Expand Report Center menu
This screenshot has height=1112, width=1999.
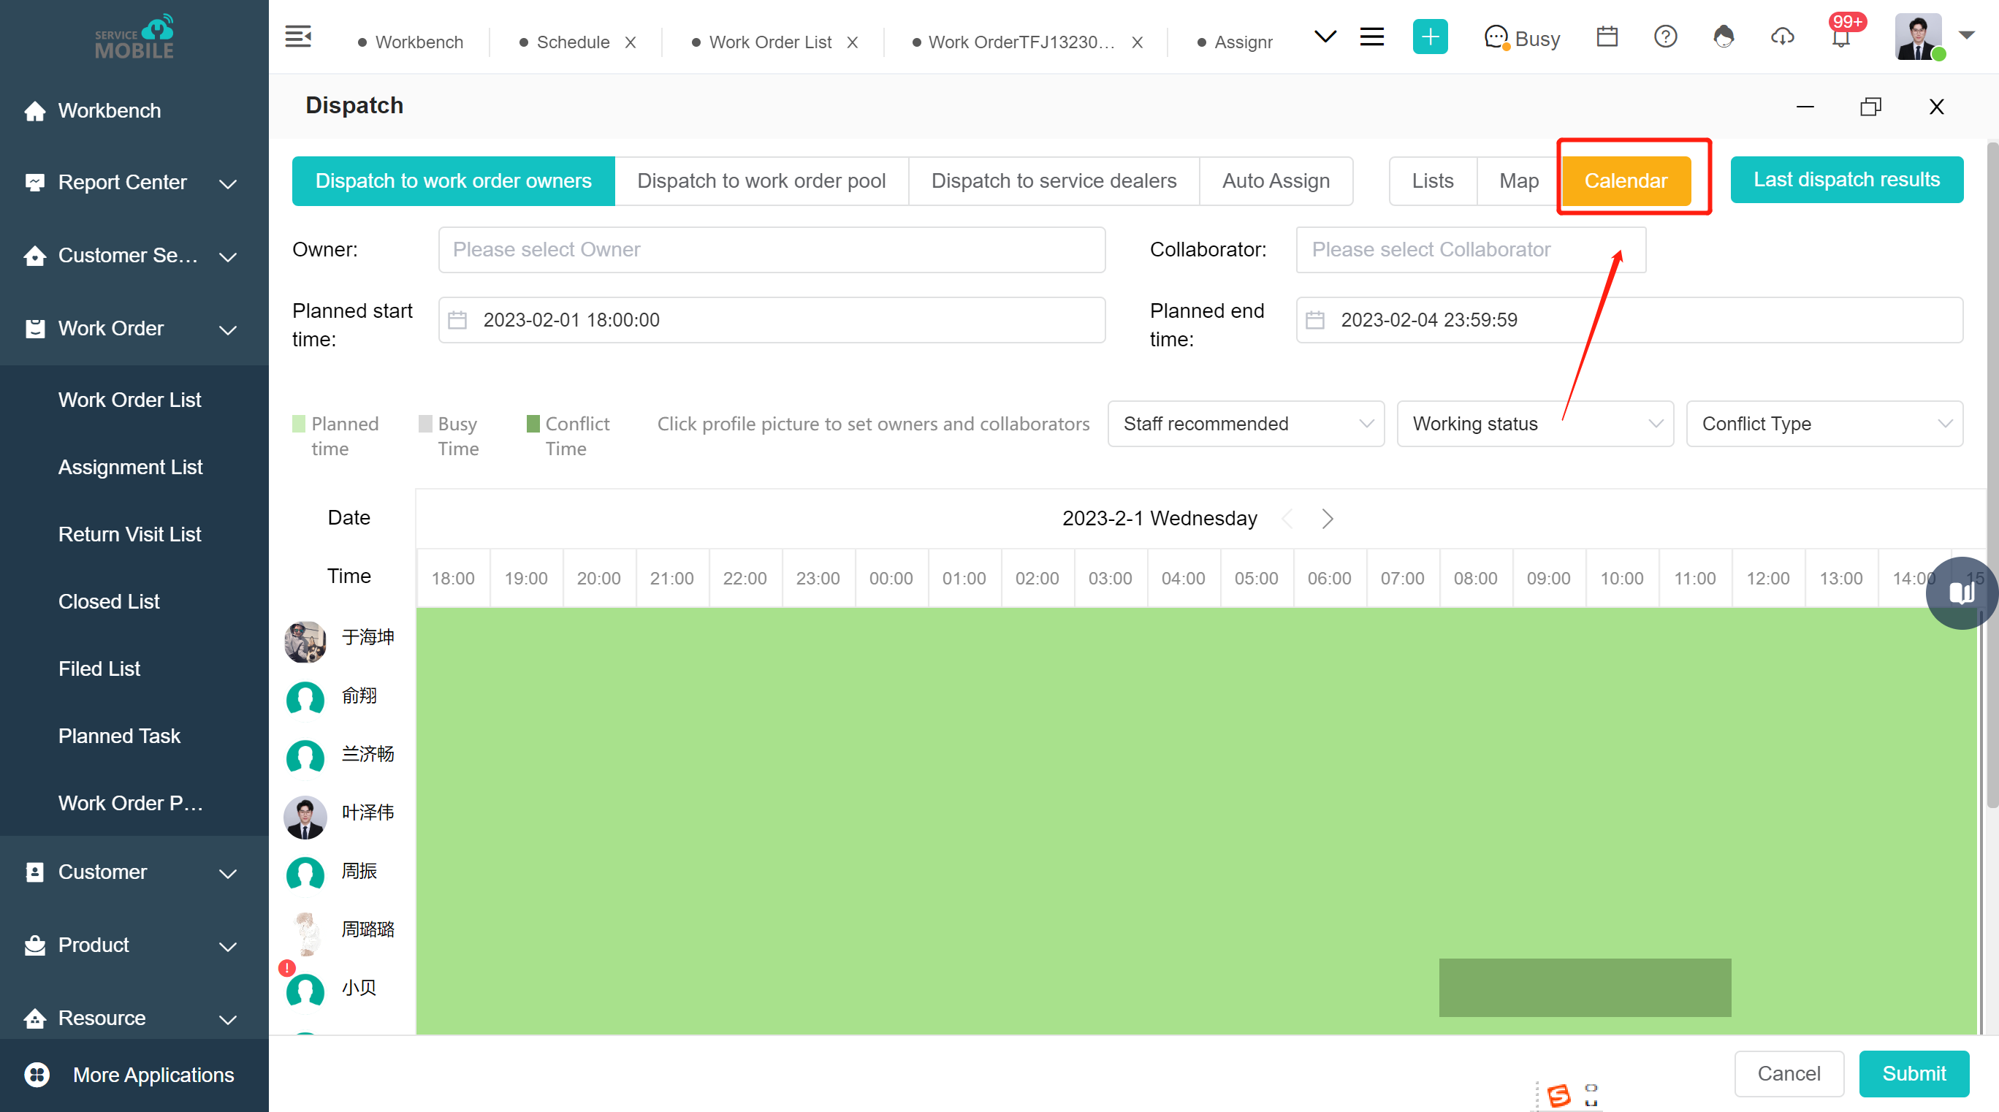[134, 183]
